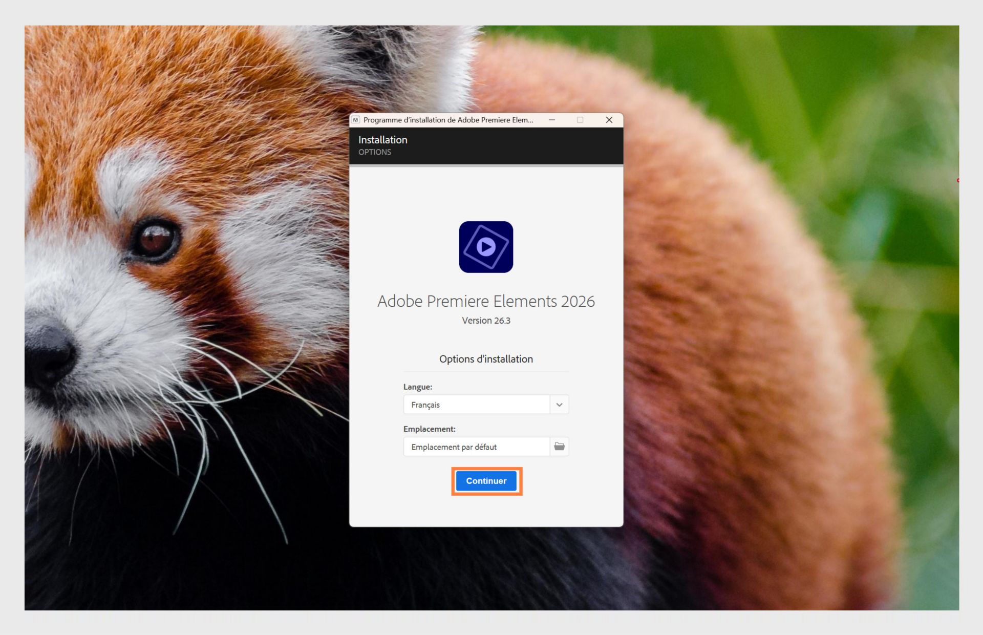The height and width of the screenshot is (635, 983).
Task: Click the Installation header title
Action: coord(382,140)
